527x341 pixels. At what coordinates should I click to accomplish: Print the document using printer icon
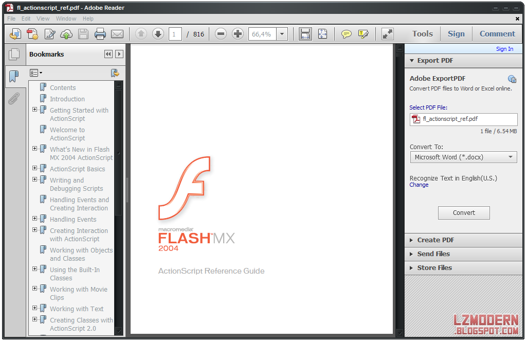(100, 34)
